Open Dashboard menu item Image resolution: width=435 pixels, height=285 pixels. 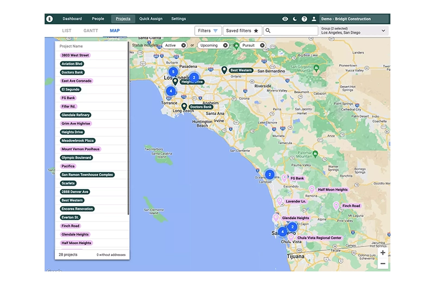click(72, 19)
